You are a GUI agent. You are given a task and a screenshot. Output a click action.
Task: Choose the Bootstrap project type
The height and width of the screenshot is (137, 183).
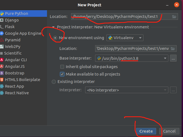(x=23, y=73)
